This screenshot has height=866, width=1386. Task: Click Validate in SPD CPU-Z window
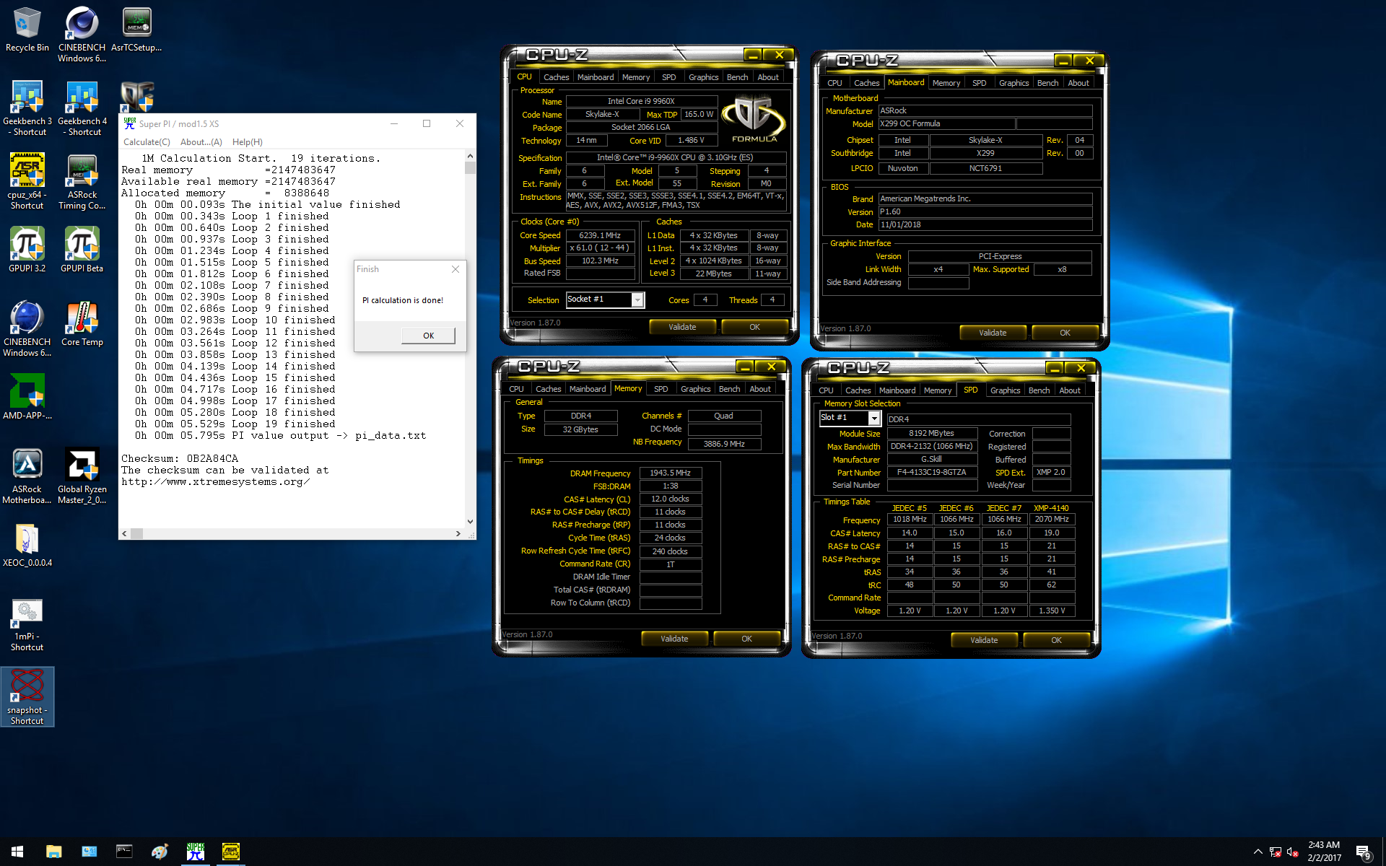pyautogui.click(x=984, y=640)
